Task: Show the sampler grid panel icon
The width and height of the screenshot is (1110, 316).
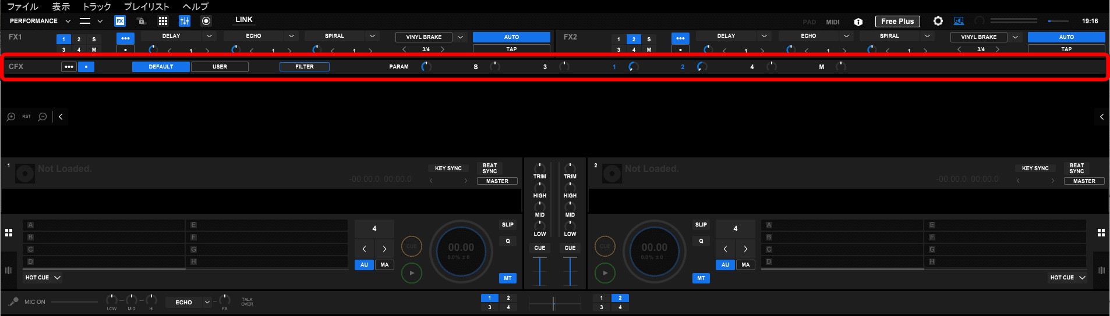Action: (x=163, y=21)
